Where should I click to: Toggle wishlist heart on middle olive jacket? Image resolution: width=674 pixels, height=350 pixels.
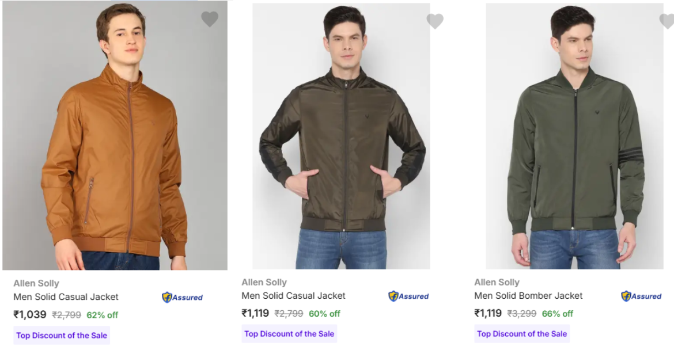435,21
